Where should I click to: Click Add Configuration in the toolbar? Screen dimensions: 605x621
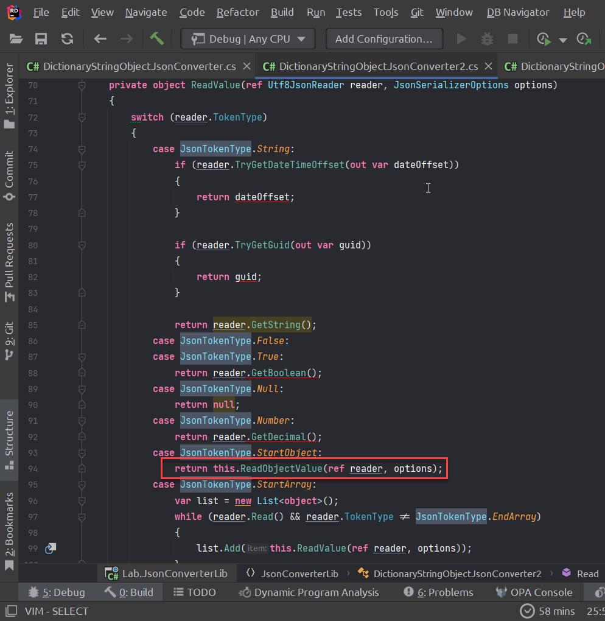(x=384, y=39)
